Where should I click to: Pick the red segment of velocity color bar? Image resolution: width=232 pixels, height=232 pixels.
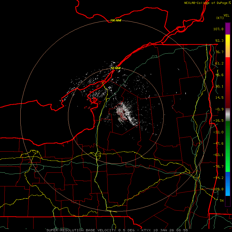click(228, 82)
